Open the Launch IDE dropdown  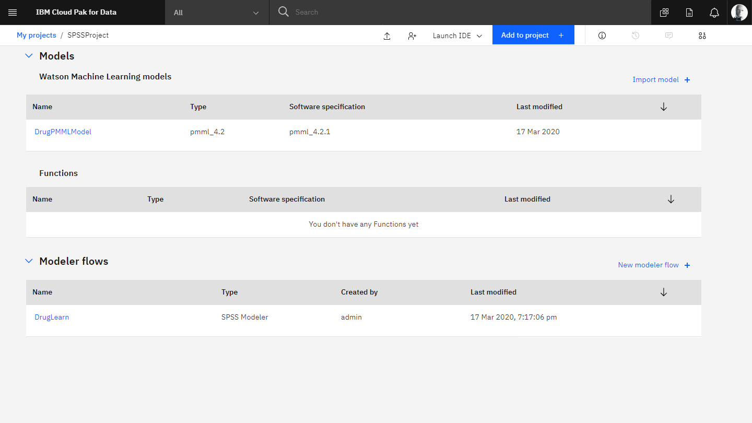pos(456,36)
